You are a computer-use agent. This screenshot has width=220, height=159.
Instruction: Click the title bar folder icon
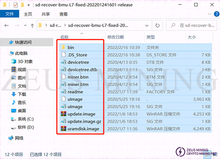tap(5, 5)
